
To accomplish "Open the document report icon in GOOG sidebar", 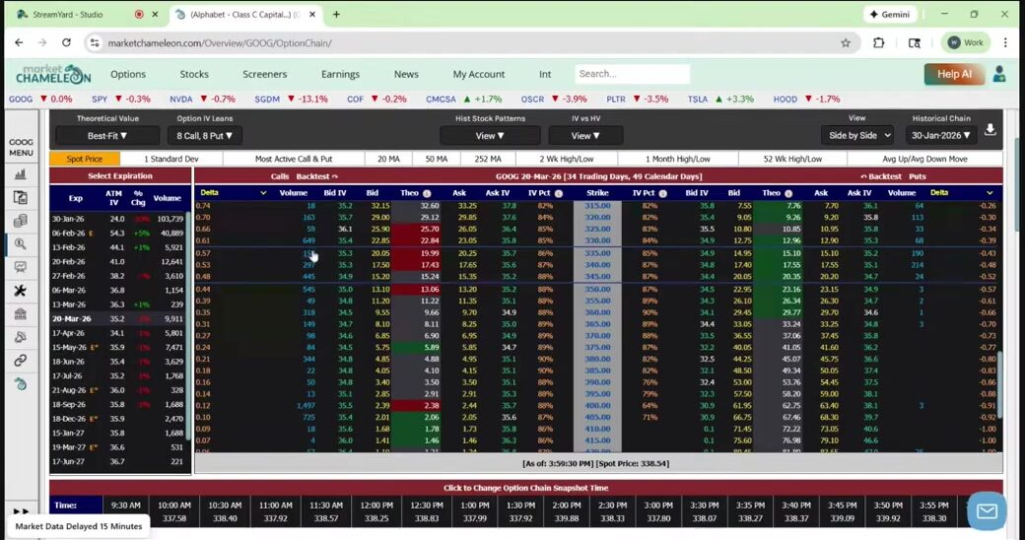I will coord(21,197).
